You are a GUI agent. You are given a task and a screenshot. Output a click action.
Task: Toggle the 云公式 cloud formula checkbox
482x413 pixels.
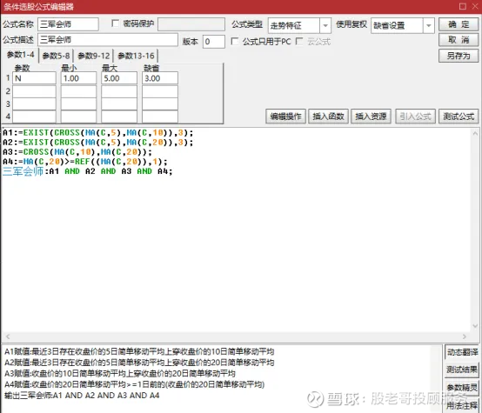point(299,41)
